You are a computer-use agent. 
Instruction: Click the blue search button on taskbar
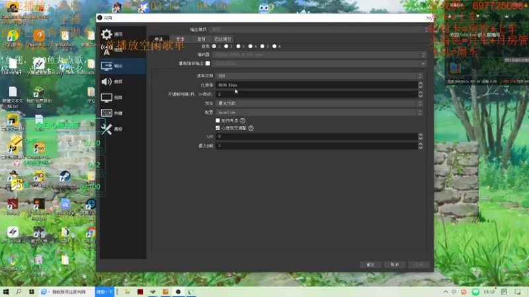pyautogui.click(x=104, y=292)
